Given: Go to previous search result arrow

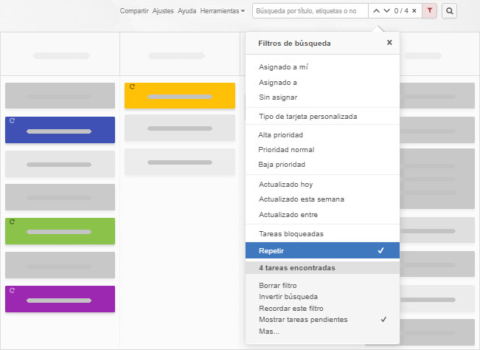Looking at the screenshot, I should (x=377, y=11).
